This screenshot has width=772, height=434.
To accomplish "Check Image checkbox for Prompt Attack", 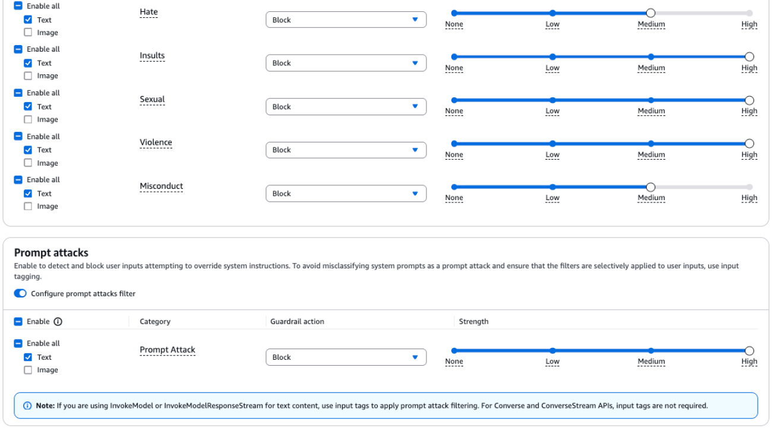I will [28, 370].
